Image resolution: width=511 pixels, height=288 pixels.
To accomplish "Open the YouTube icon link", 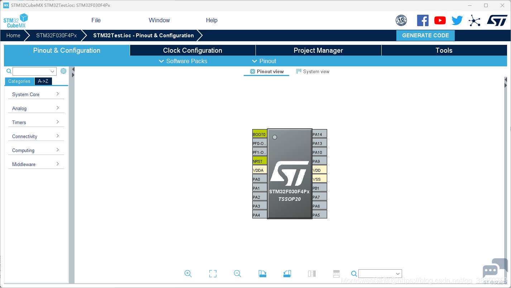I will [440, 20].
